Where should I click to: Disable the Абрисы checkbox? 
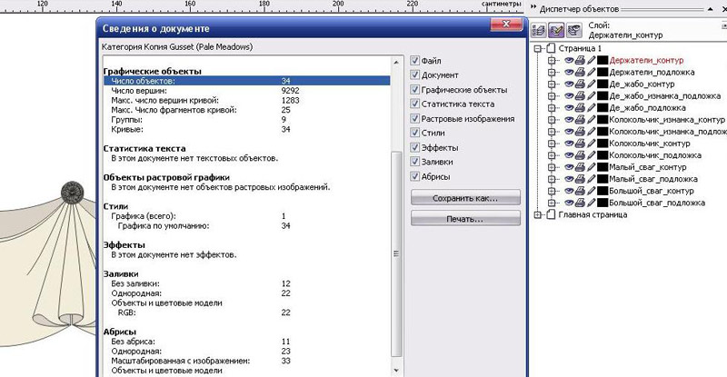(x=415, y=177)
